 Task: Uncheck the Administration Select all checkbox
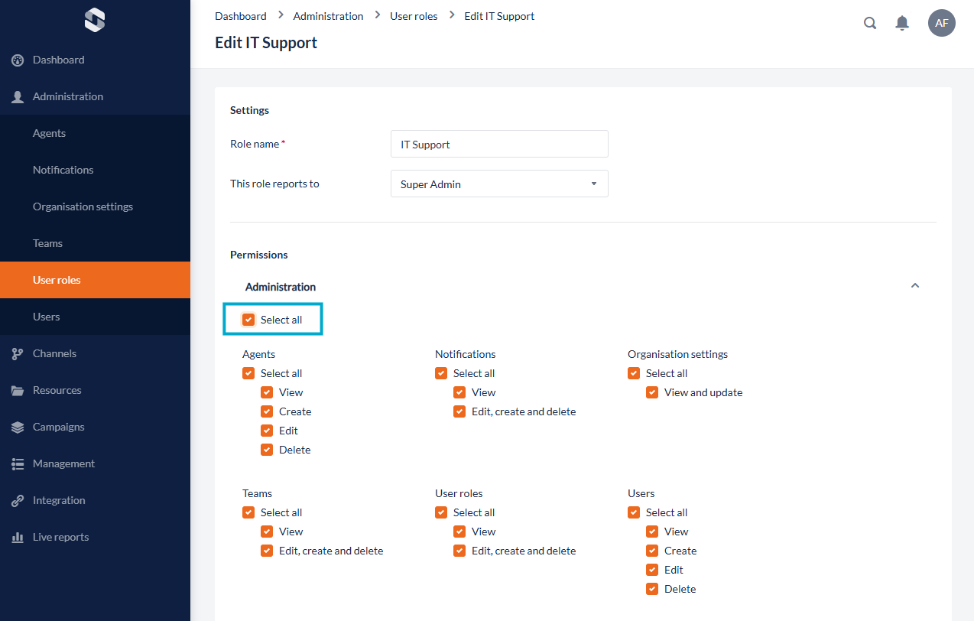(248, 320)
